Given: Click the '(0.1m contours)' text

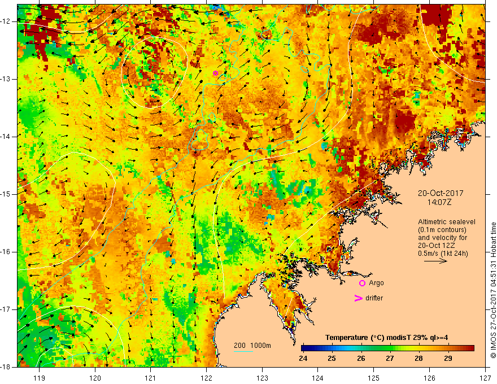Looking at the screenshot, I should pos(442,230).
